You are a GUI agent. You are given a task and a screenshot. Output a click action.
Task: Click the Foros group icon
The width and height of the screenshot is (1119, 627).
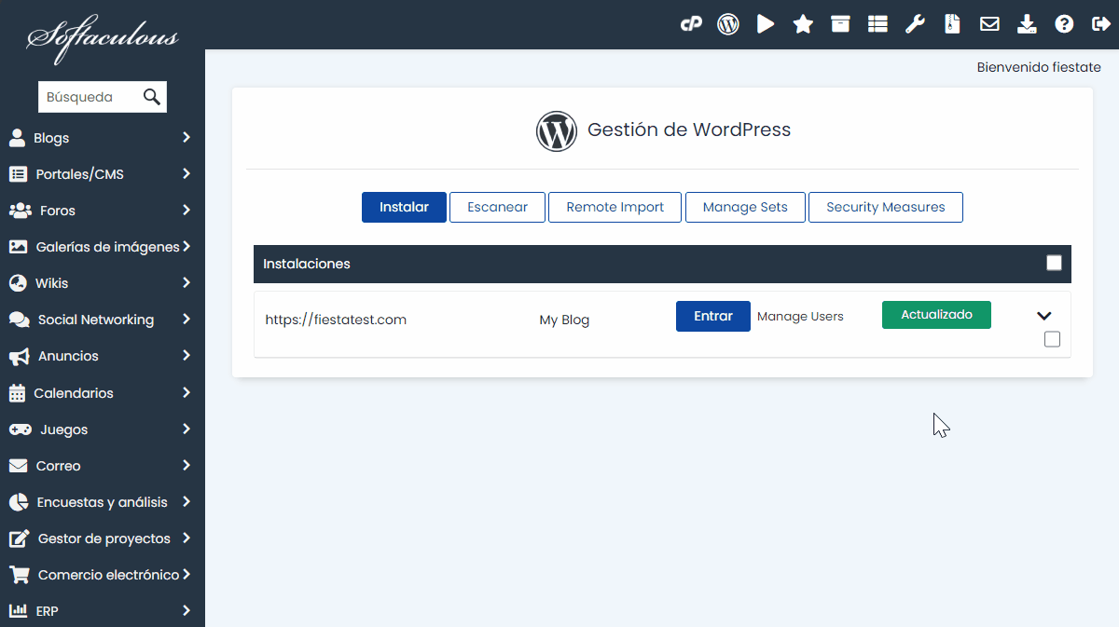[20, 211]
